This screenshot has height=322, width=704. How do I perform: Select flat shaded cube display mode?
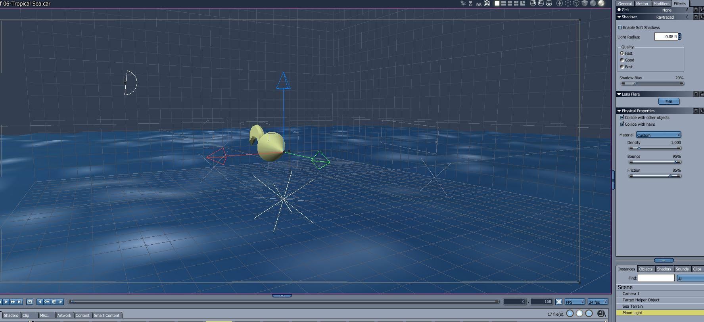point(585,4)
